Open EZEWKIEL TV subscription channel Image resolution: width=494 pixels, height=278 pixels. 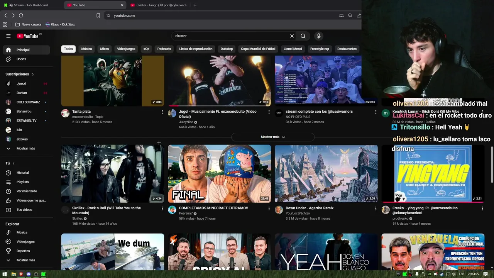point(26,121)
